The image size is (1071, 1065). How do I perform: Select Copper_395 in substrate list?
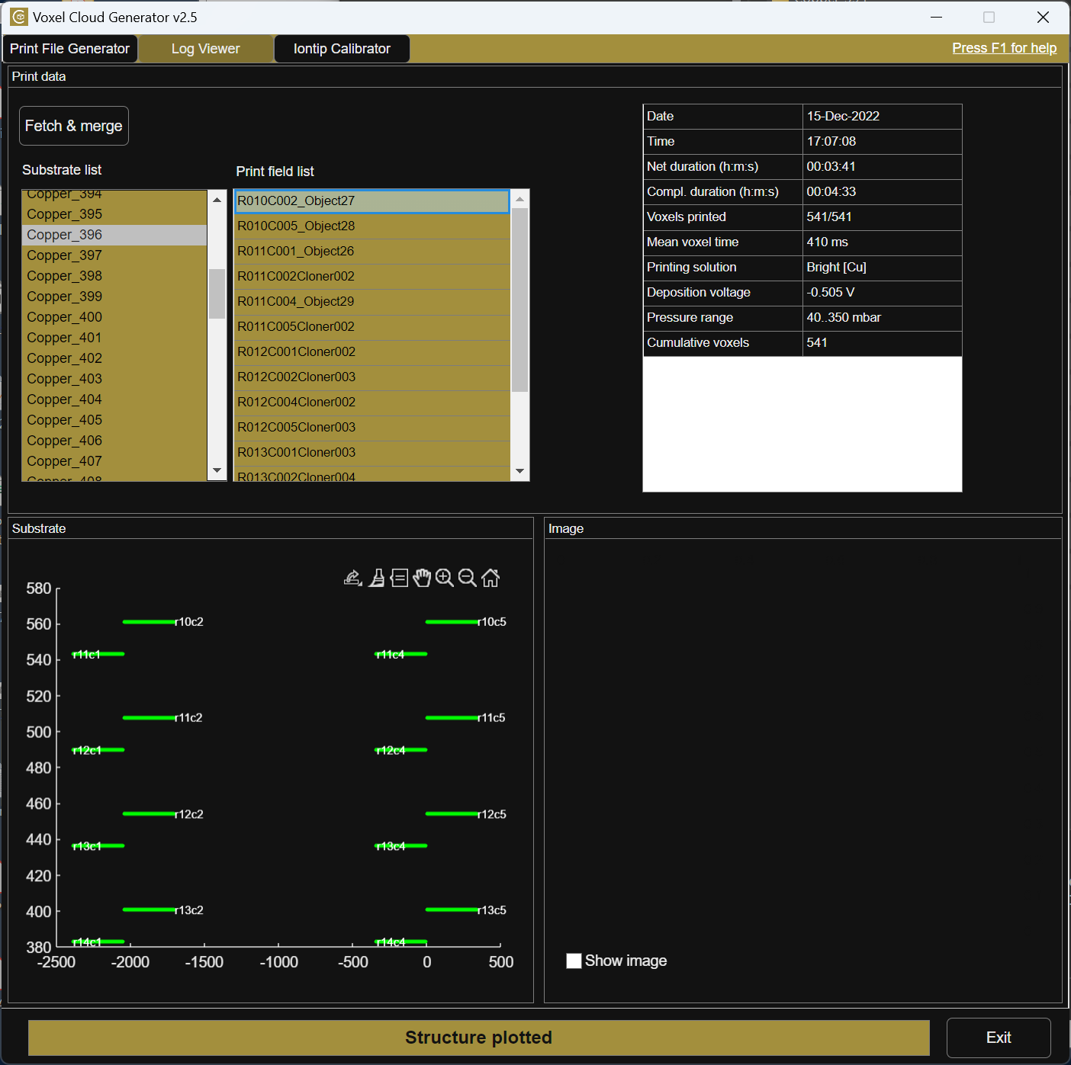tap(114, 214)
